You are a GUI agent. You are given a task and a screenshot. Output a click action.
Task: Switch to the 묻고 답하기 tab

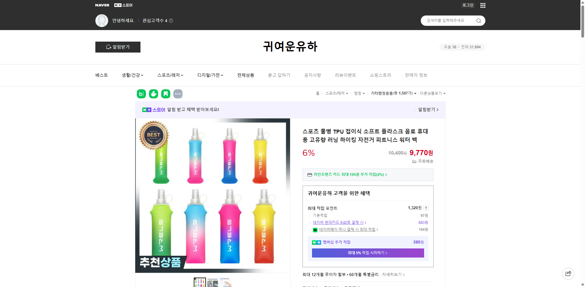(x=279, y=75)
